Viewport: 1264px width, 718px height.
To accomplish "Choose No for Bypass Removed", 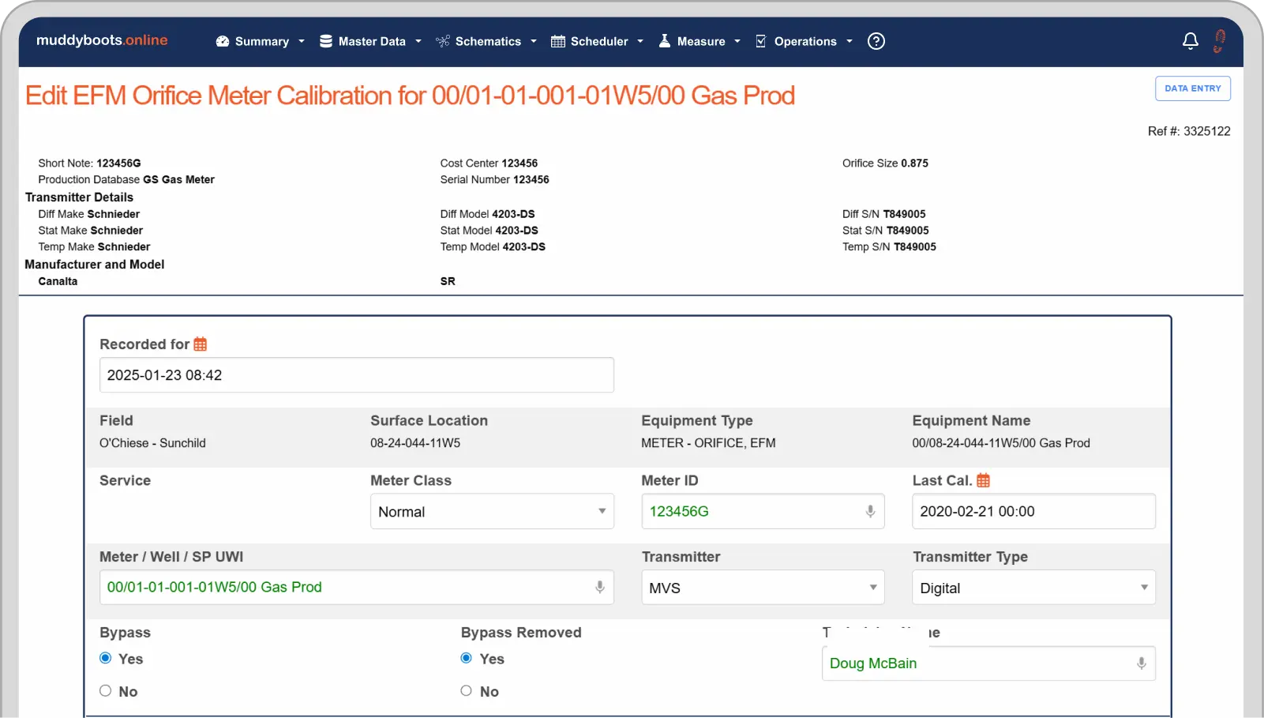I will tap(467, 691).
